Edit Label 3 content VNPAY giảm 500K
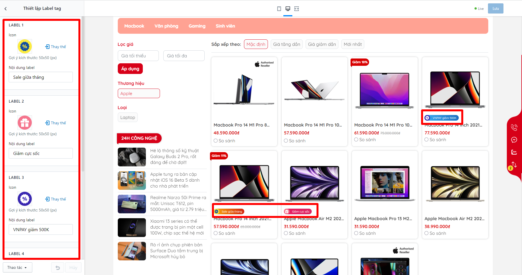 [41, 229]
